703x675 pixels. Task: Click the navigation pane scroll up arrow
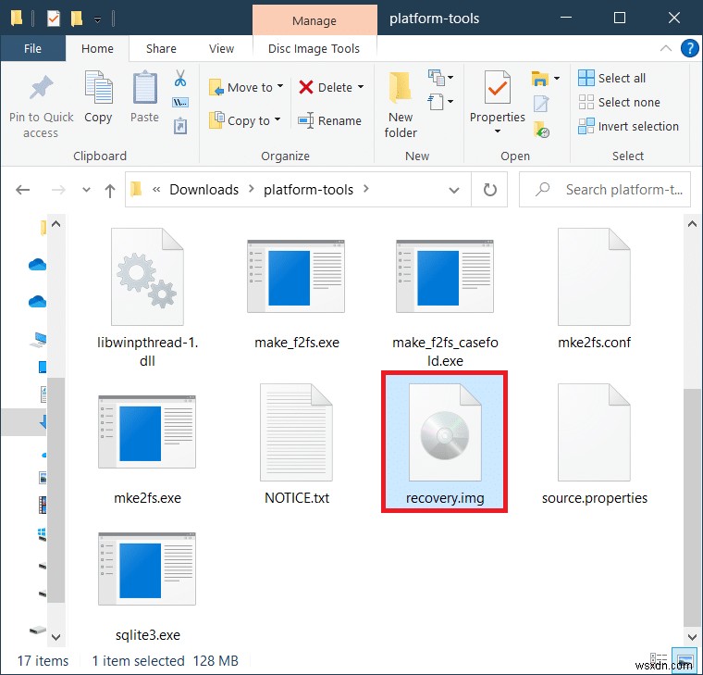point(56,224)
